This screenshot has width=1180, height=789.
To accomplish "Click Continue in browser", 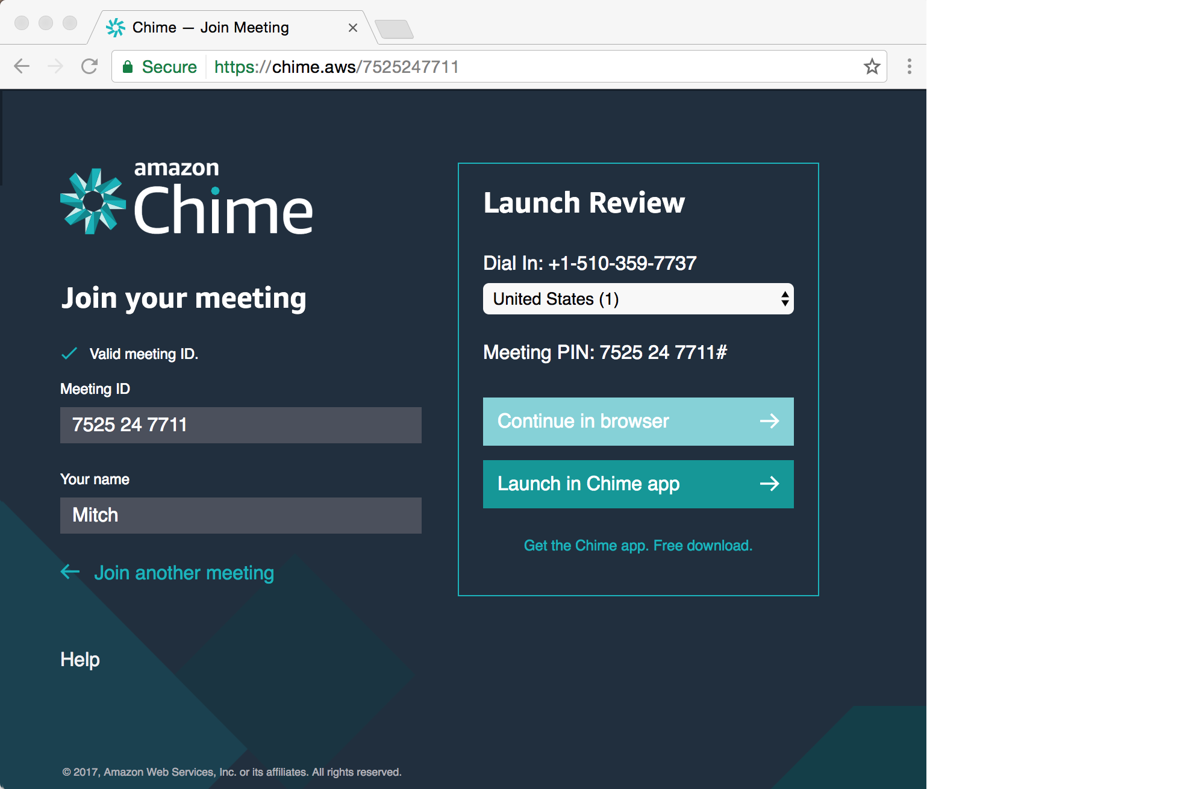I will click(614, 422).
